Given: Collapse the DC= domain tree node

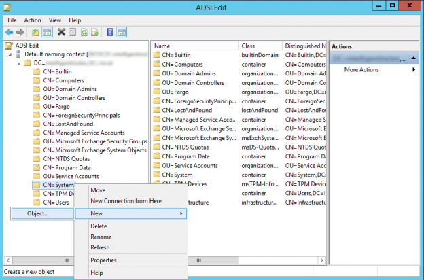Looking at the screenshot, I should pos(18,63).
